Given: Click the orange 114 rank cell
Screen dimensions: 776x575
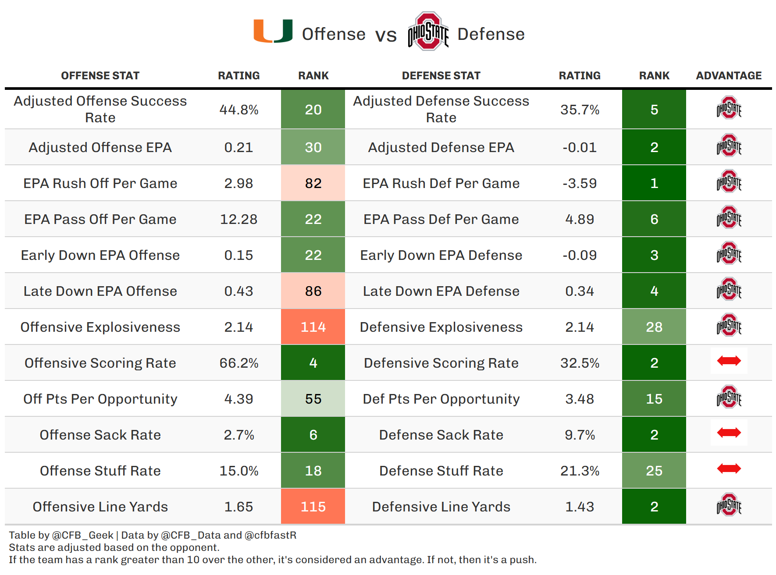Looking at the screenshot, I should pos(313,327).
